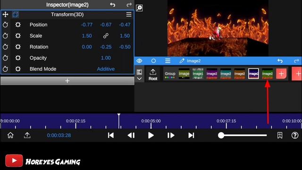Play the animation
This screenshot has height=170, width=302.
(151, 136)
